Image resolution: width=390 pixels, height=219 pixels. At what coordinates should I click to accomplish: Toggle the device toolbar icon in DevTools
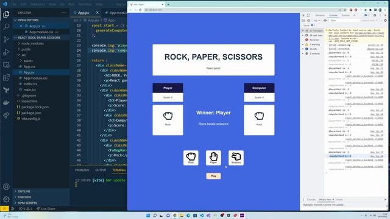pyautogui.click(x=308, y=15)
